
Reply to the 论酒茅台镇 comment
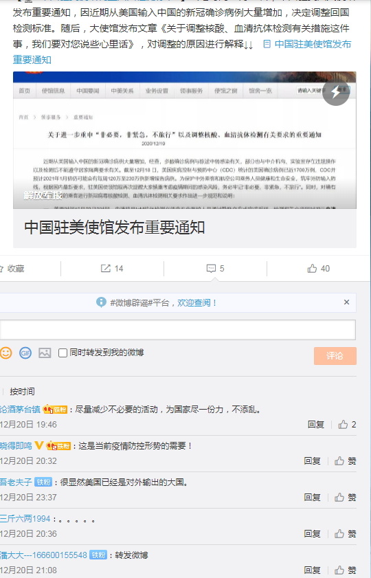coord(316,425)
